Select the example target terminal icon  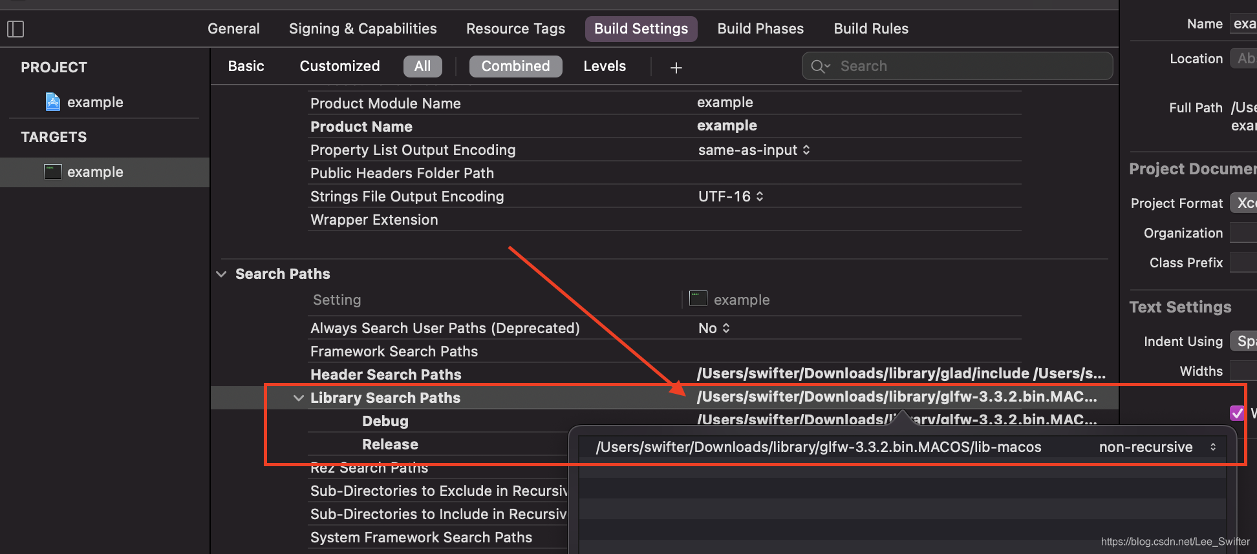pos(53,172)
